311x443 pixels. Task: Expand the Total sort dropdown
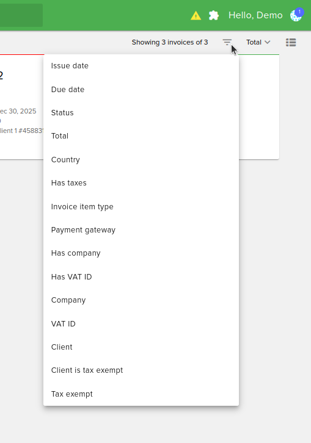tap(258, 42)
